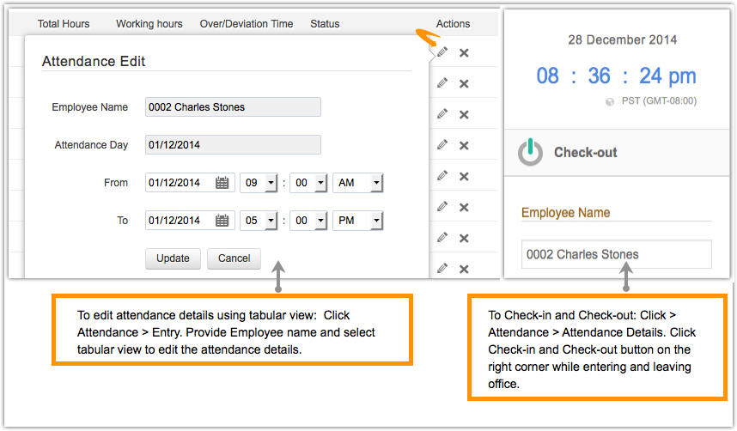Click the Employee Name box in the check-out panel
Image resolution: width=737 pixels, height=431 pixels.
[617, 254]
